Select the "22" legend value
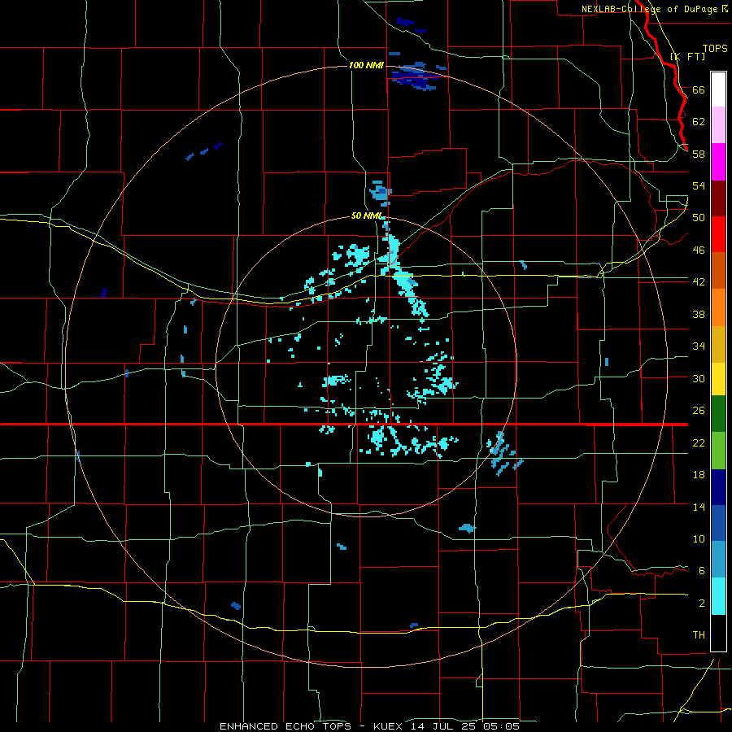732x732 pixels. (699, 442)
